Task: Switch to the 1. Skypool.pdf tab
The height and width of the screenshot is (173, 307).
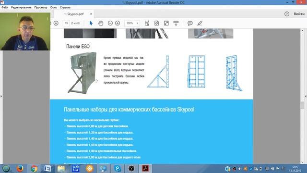Action: point(73,14)
